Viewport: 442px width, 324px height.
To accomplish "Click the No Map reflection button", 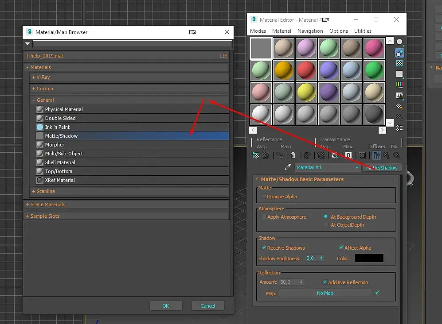I will pyautogui.click(x=325, y=293).
